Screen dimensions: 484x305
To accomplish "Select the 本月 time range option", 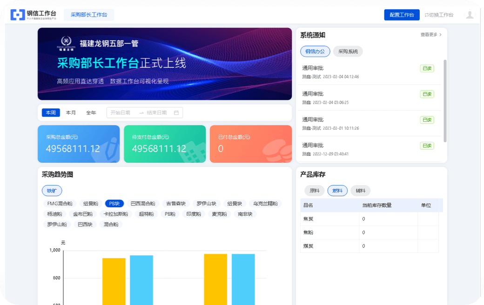I will (x=71, y=113).
